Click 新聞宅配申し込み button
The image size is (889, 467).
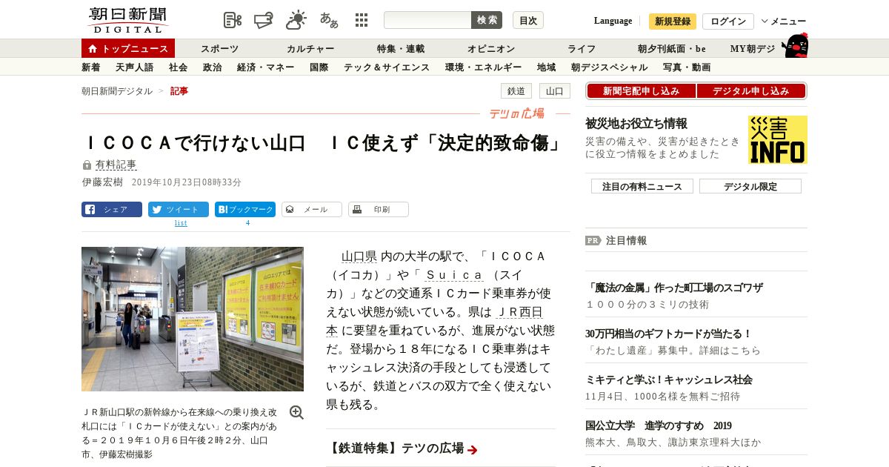(641, 91)
